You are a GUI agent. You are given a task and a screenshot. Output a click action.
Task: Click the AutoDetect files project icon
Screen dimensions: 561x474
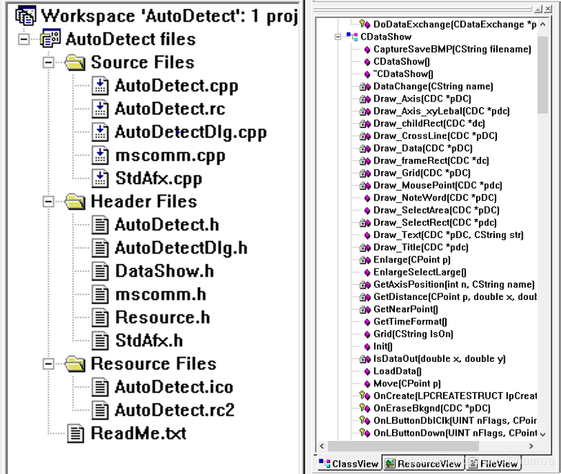tap(50, 39)
